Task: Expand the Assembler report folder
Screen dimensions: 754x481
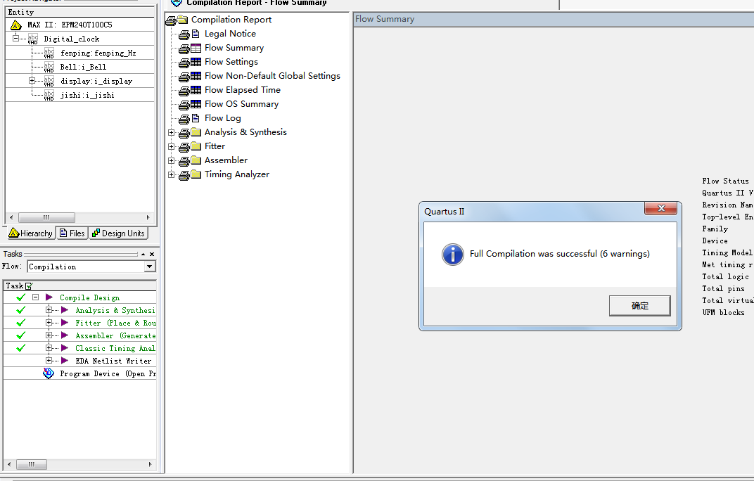Action: pos(171,160)
